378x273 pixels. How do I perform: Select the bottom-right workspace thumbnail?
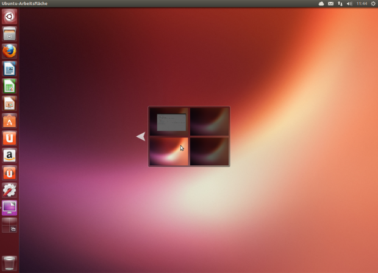pos(209,151)
